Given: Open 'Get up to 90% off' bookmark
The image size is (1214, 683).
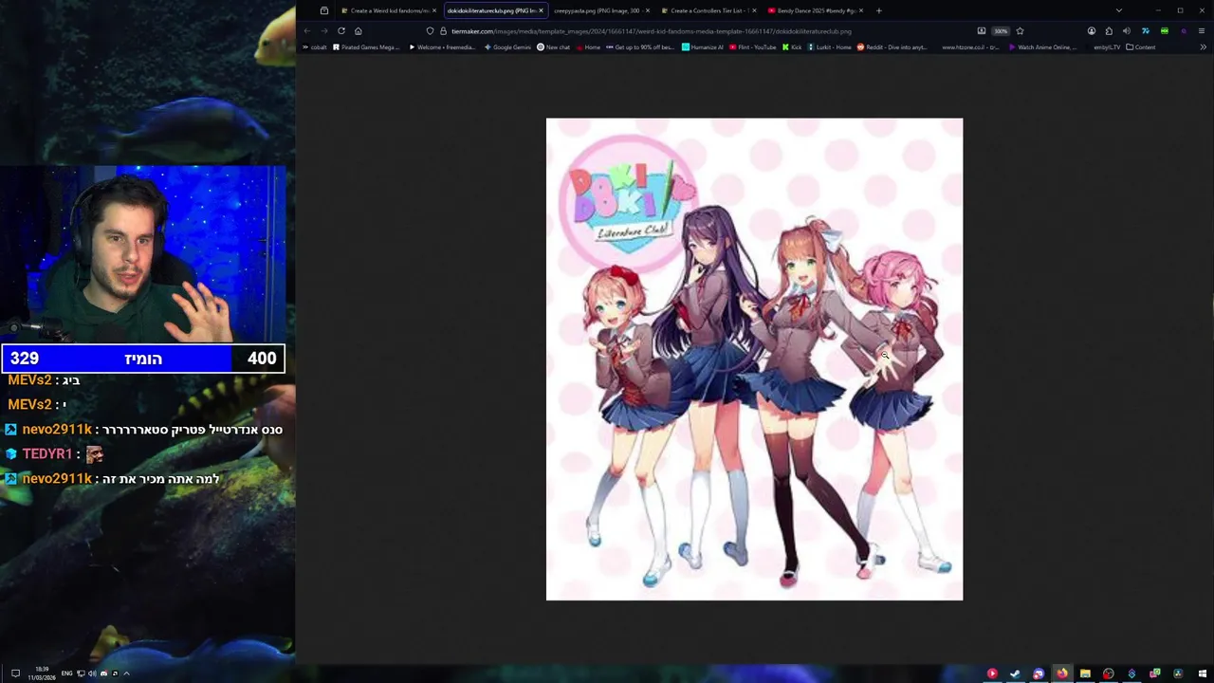Looking at the screenshot, I should pos(640,47).
